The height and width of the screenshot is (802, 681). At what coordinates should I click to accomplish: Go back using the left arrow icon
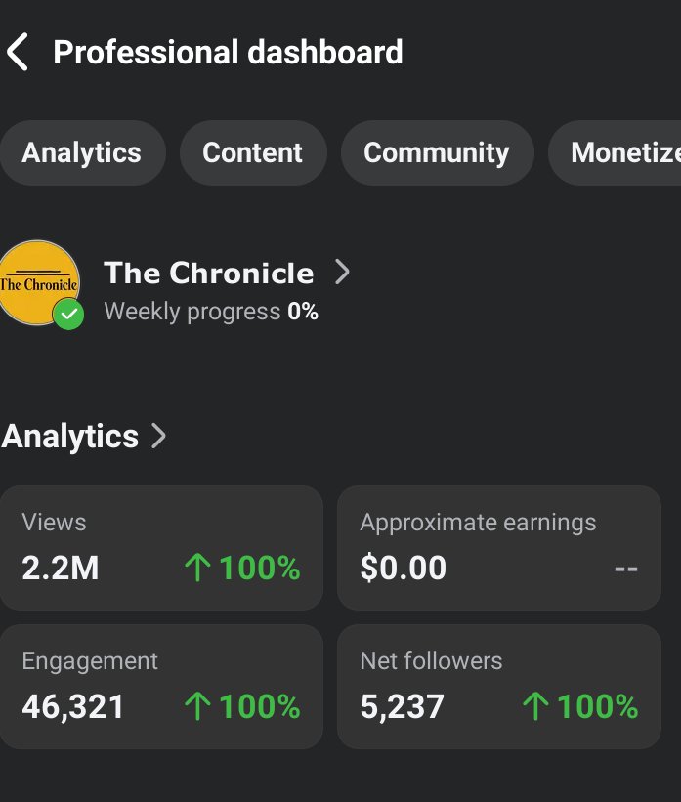[18, 52]
